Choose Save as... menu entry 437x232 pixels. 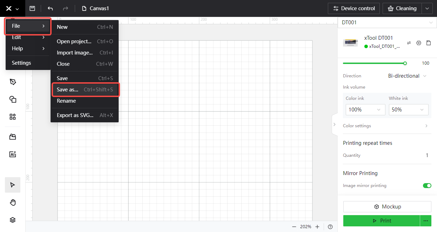(85, 90)
